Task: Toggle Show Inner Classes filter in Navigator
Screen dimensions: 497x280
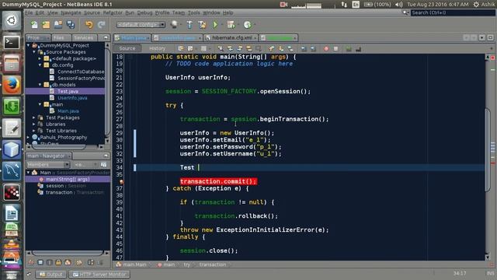Action: click(x=68, y=263)
